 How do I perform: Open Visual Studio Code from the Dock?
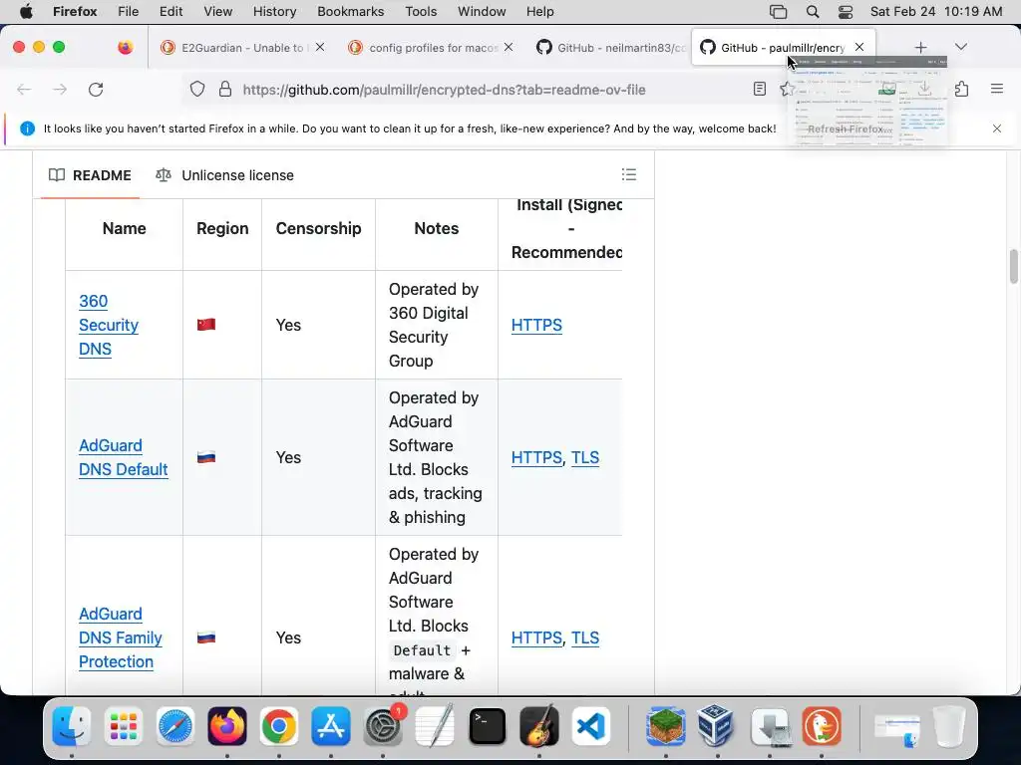[591, 726]
